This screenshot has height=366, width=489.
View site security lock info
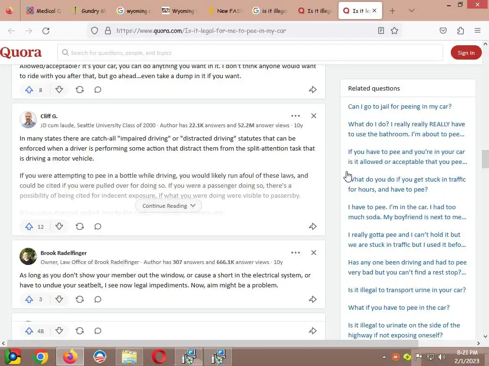tap(108, 31)
